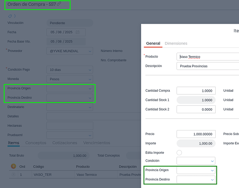Expand Provincia Destino dropdown in item dialog
This screenshot has height=188, width=239.
pos(212,180)
